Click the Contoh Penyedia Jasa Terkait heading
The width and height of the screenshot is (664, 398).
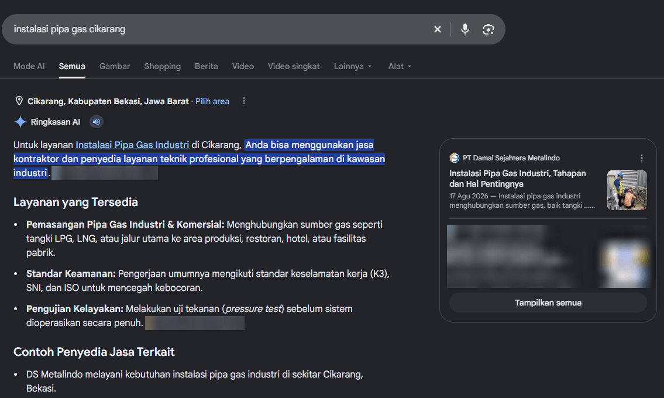coord(94,352)
